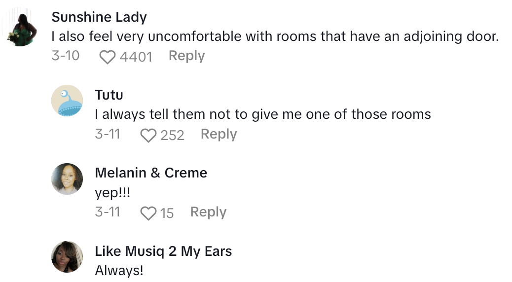Open the Sunshine Lady username link

pos(99,17)
